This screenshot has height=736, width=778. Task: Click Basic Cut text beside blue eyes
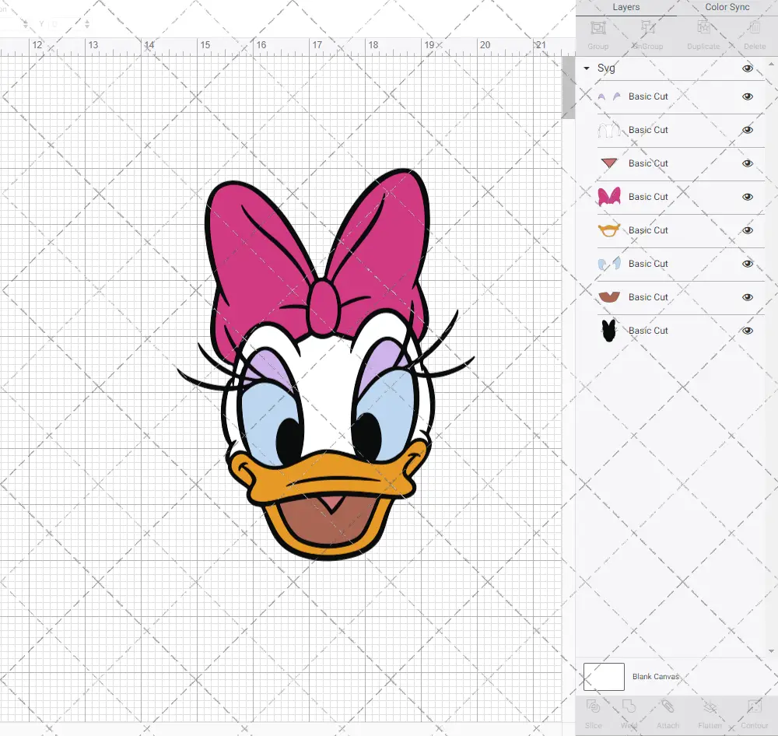point(648,264)
